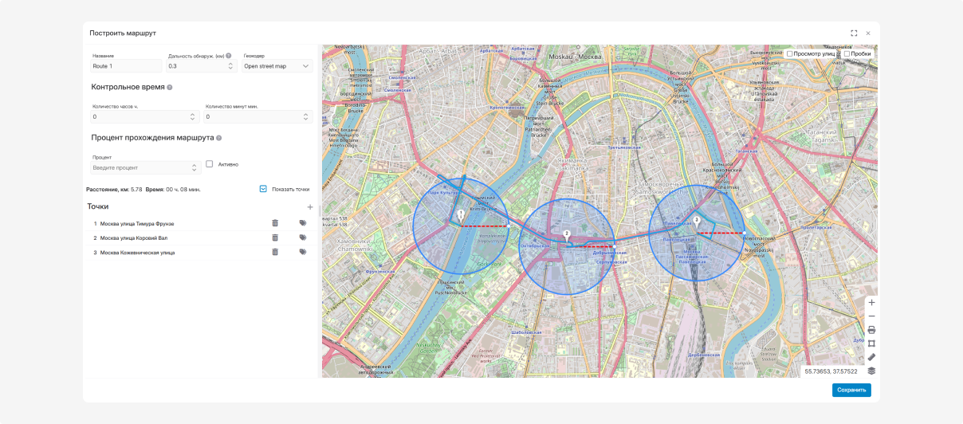Open the map layers selector
Image resolution: width=963 pixels, height=424 pixels.
(x=871, y=371)
